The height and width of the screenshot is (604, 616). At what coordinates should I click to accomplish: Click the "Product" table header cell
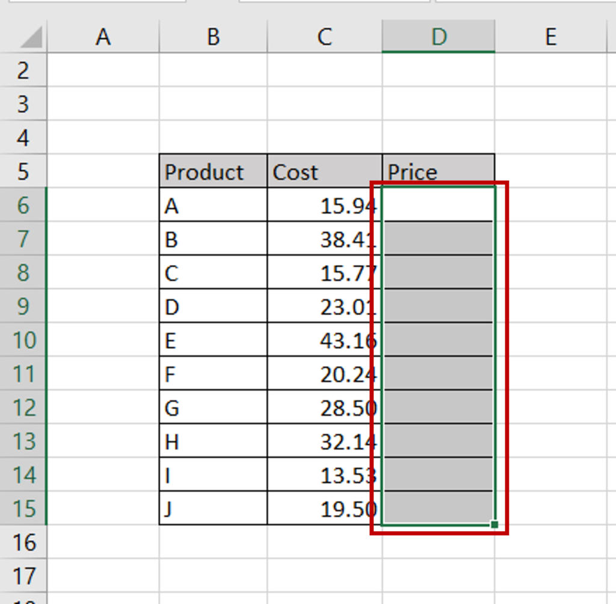point(214,171)
